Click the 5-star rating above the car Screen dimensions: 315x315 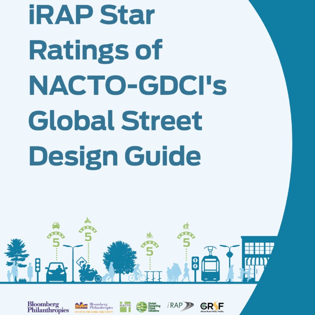coord(56,240)
